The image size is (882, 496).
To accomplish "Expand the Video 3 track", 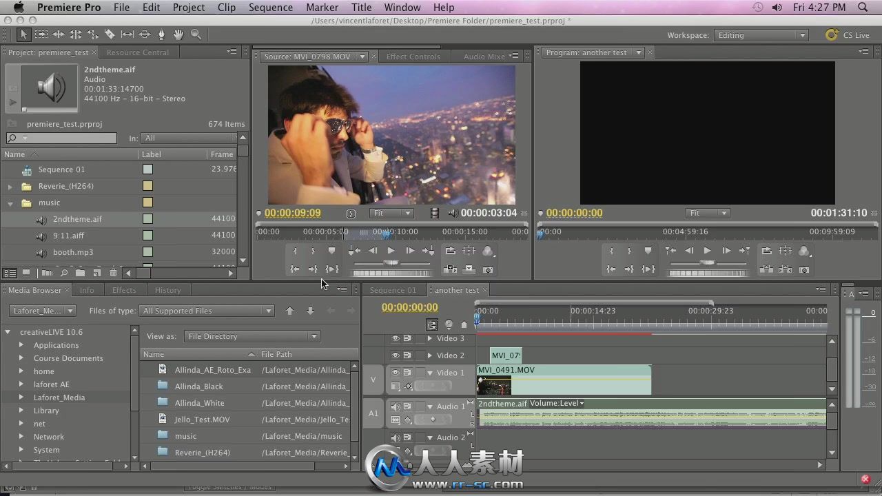I will point(430,338).
